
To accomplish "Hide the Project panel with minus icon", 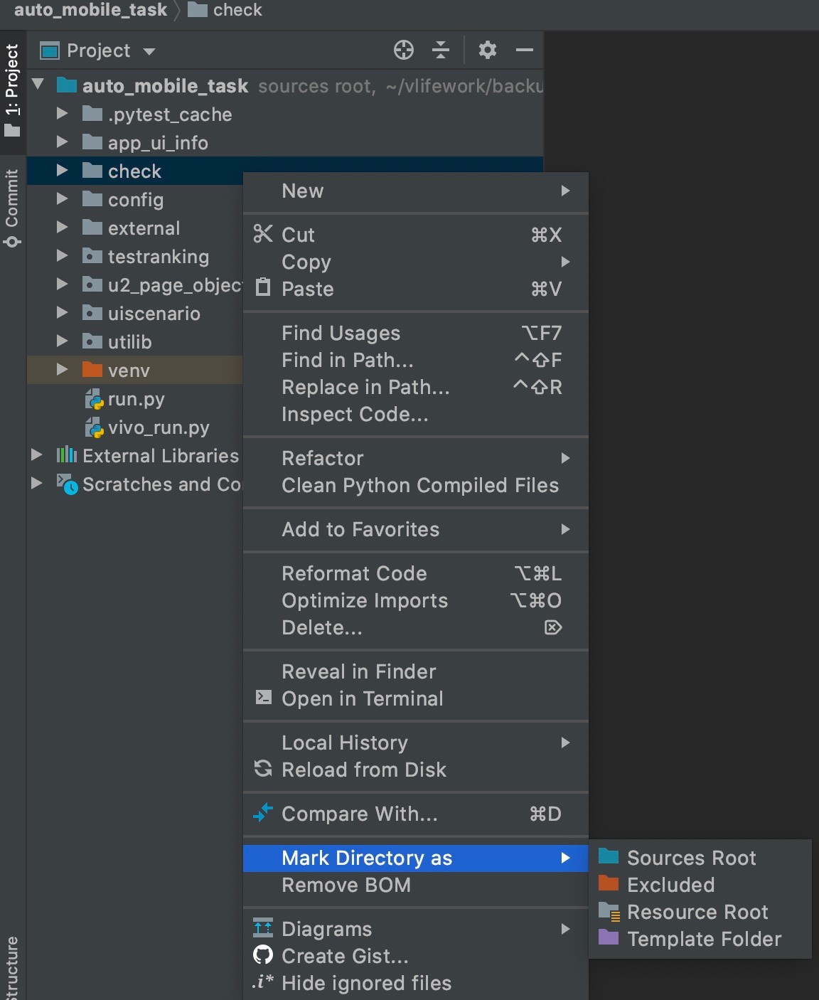I will 525,50.
